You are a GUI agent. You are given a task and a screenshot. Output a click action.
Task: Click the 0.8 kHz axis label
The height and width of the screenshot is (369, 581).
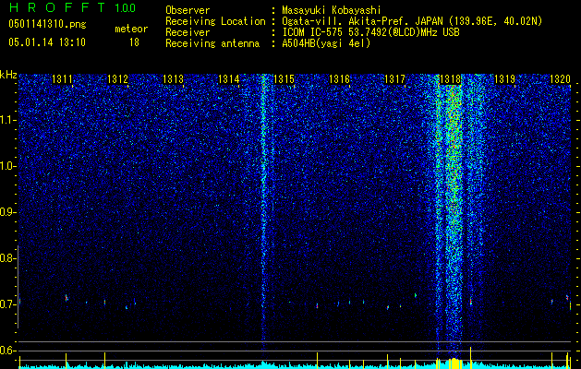pos(8,258)
